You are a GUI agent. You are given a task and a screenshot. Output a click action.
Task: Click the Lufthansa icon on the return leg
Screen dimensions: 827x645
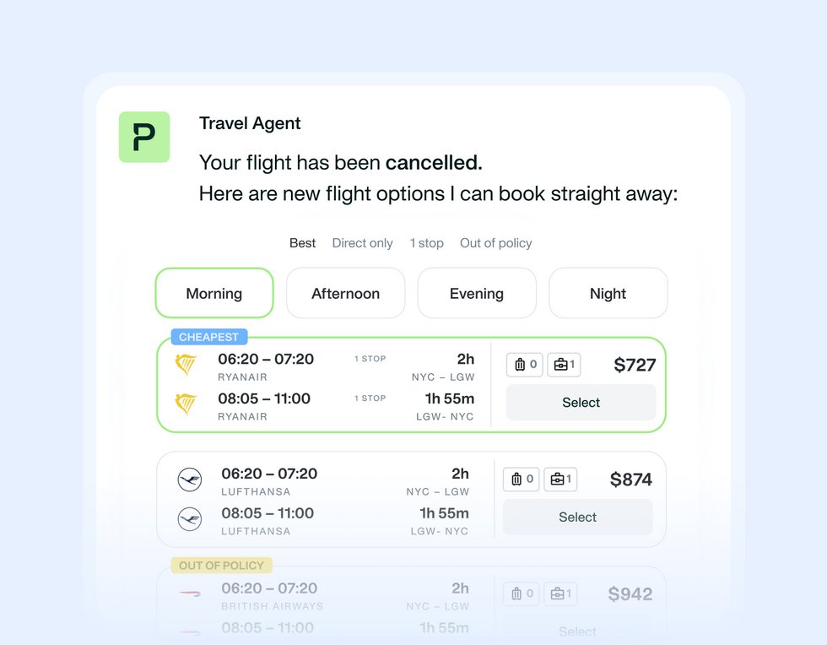[x=190, y=519]
